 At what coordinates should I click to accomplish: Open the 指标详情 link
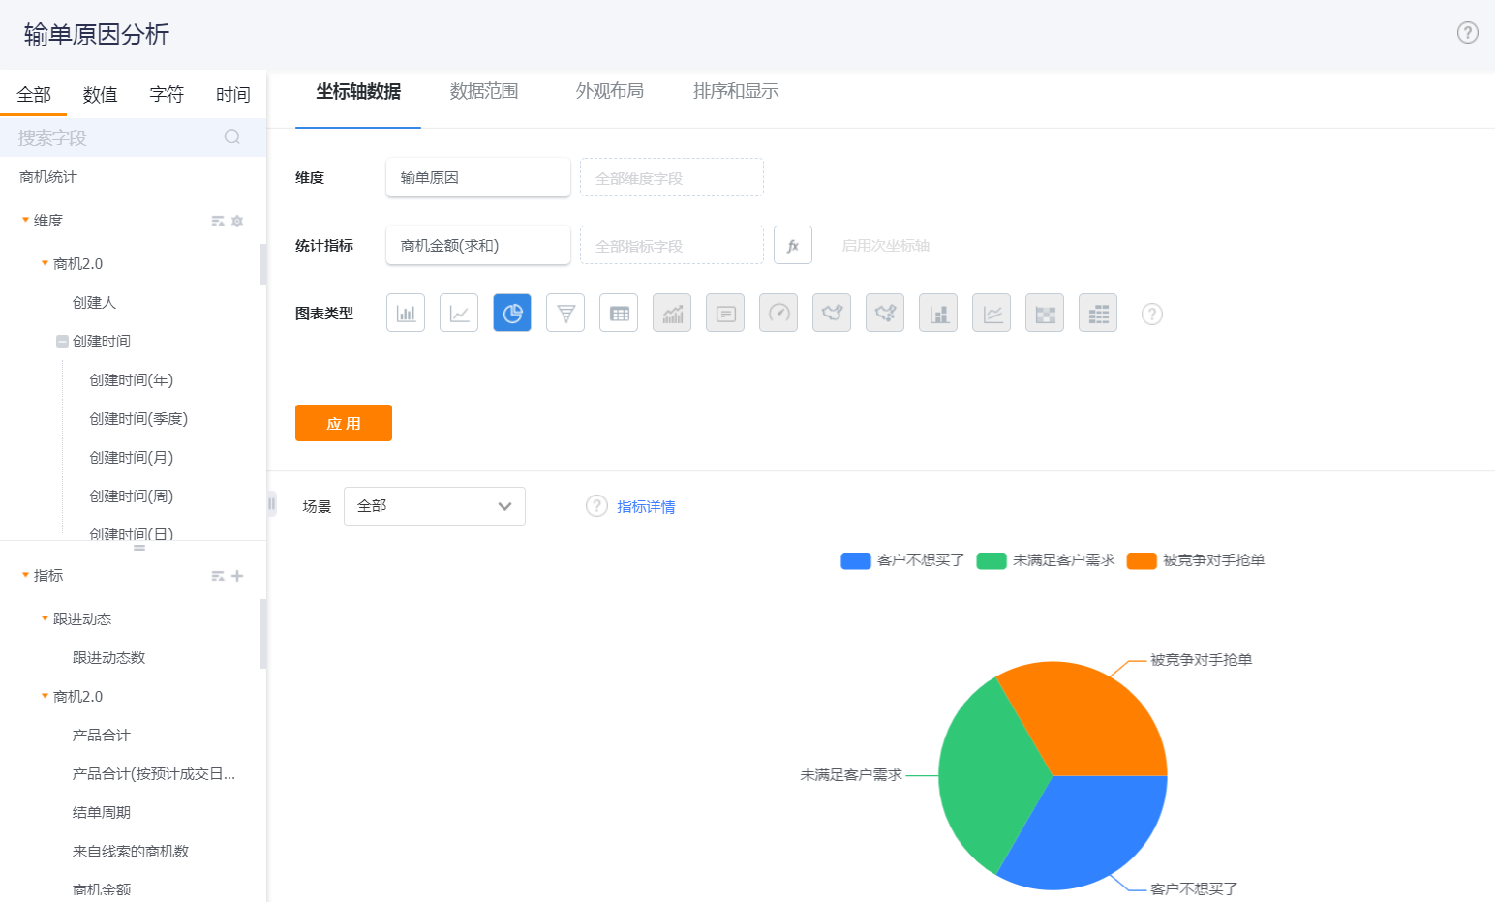[646, 506]
